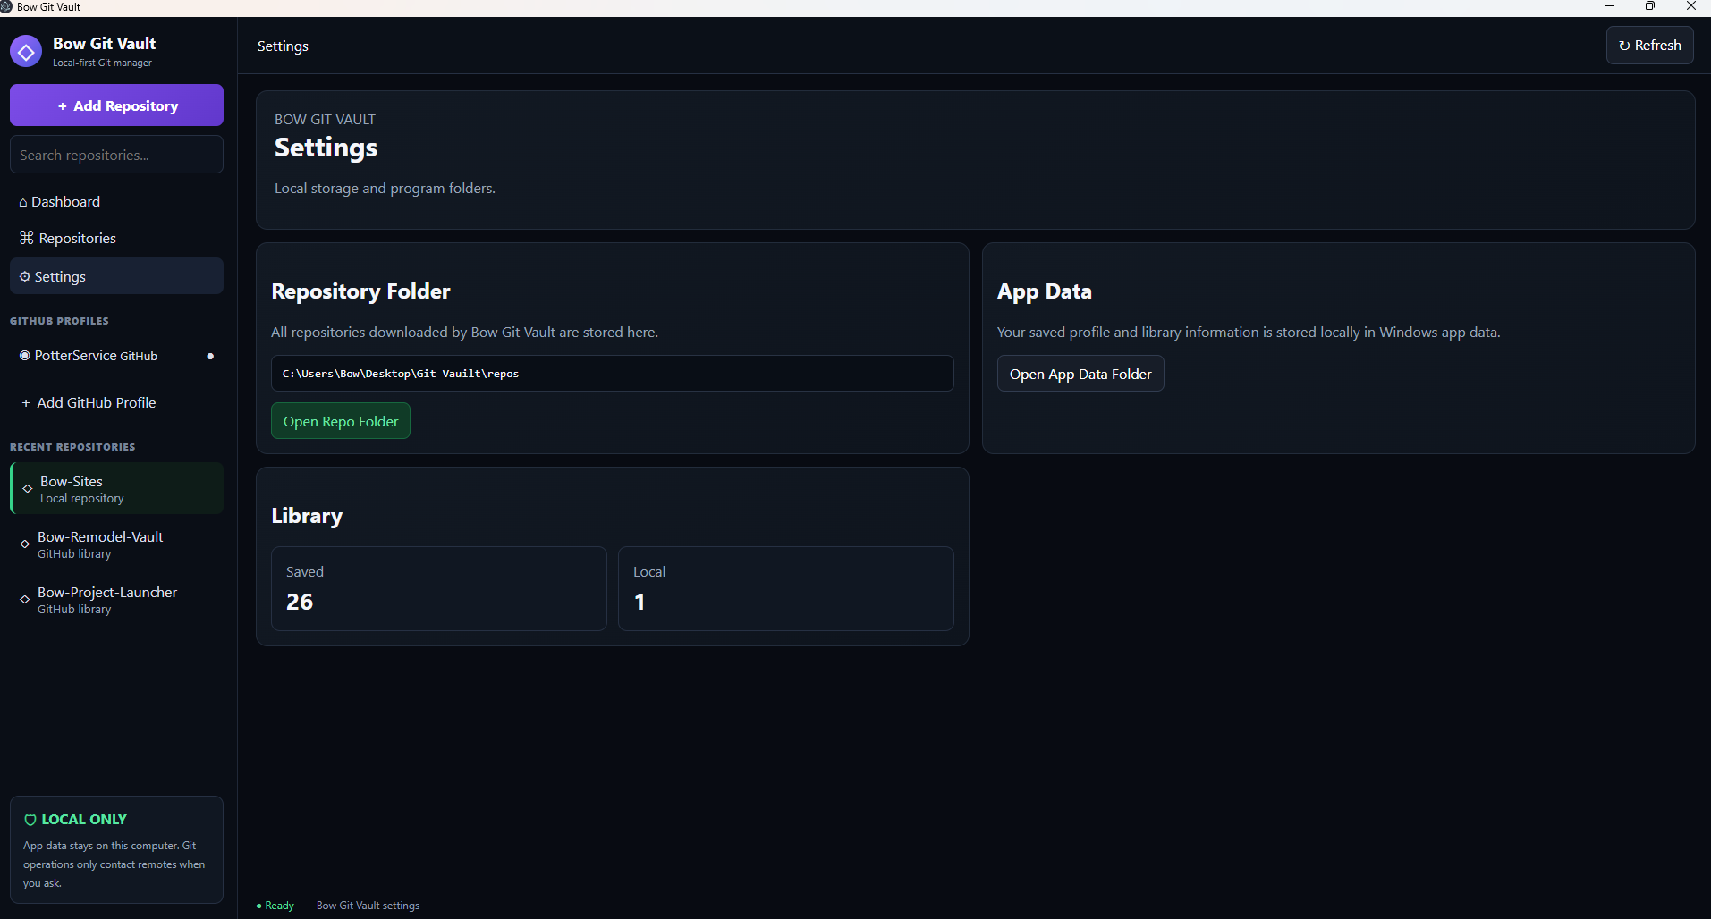This screenshot has width=1711, height=919.
Task: Click the Settings breadcrumb title in header
Action: click(x=283, y=46)
